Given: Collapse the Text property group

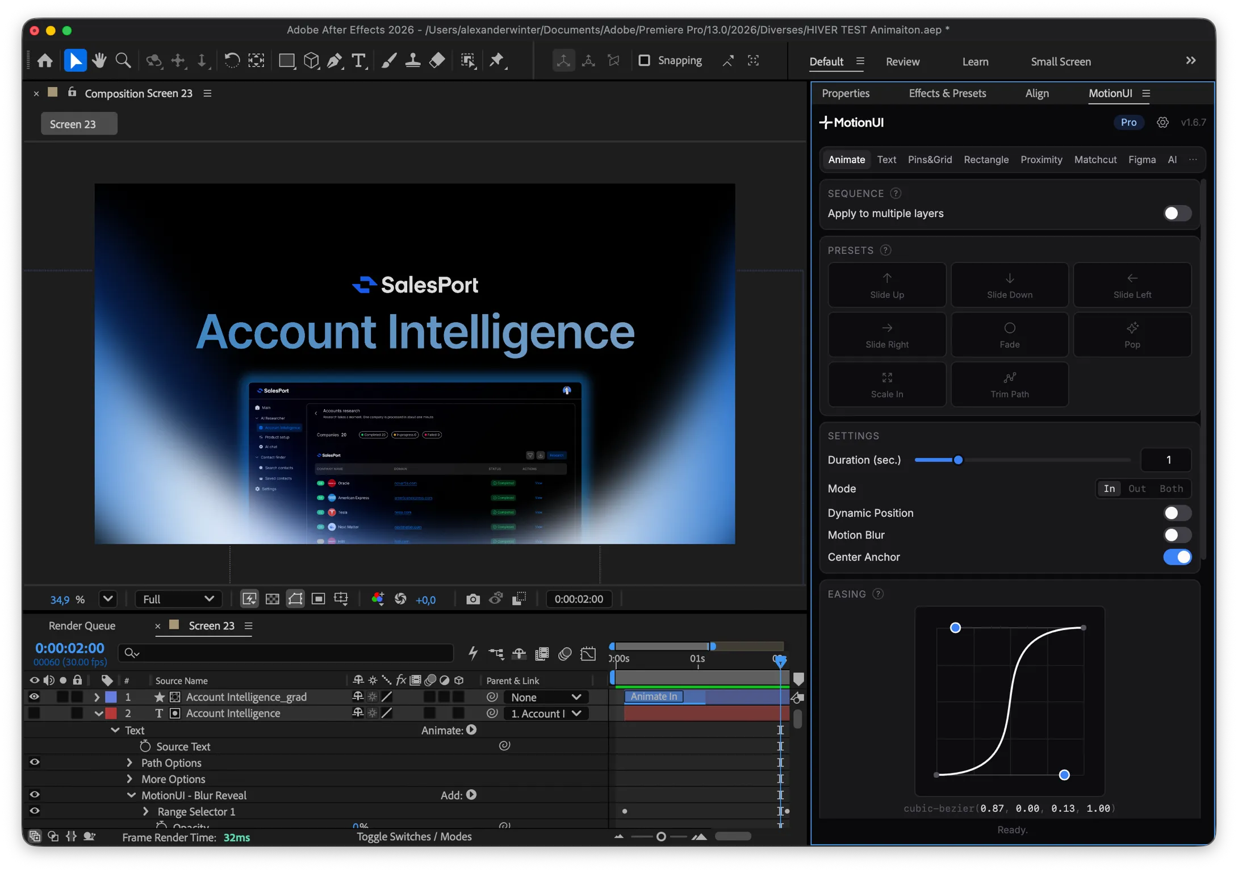Looking at the screenshot, I should point(115,731).
